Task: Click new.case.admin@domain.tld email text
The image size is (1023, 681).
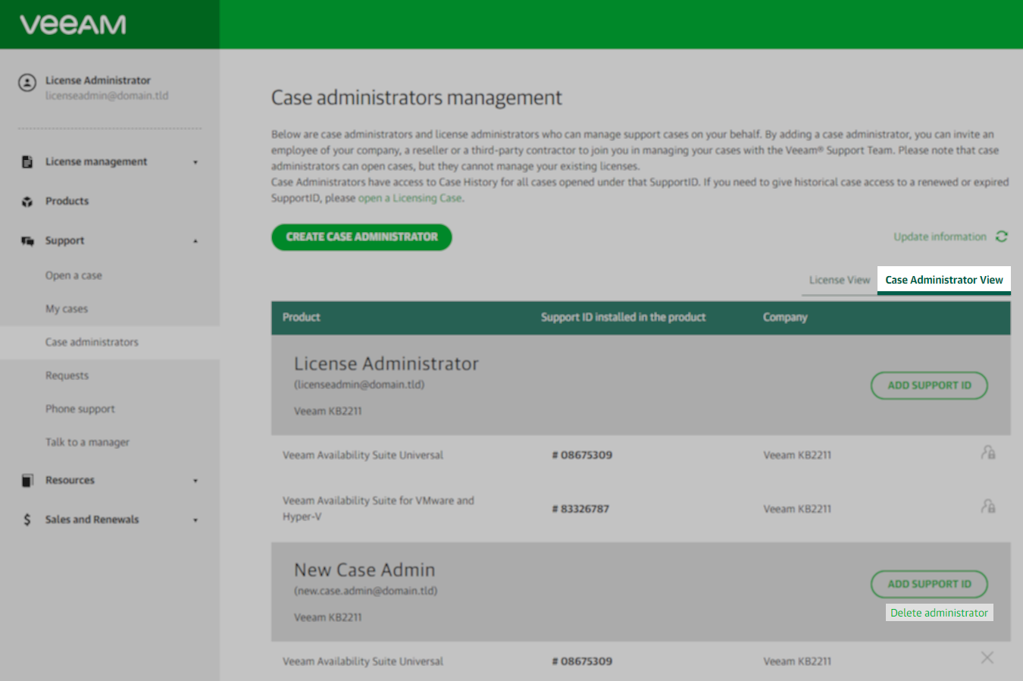Action: pyautogui.click(x=366, y=591)
